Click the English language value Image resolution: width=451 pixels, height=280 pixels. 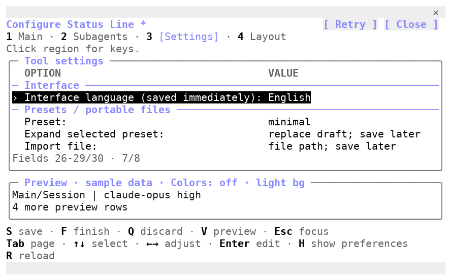pyautogui.click(x=289, y=97)
